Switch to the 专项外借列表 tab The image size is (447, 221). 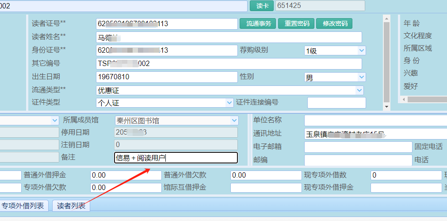(x=23, y=206)
